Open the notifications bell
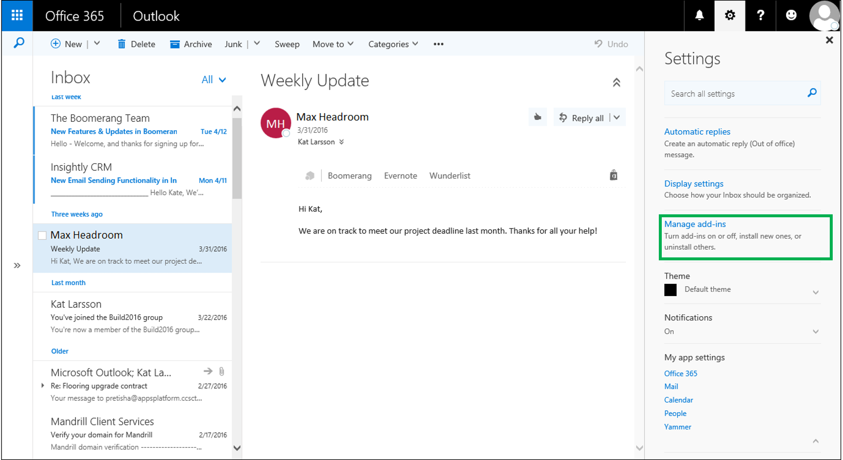 699,16
